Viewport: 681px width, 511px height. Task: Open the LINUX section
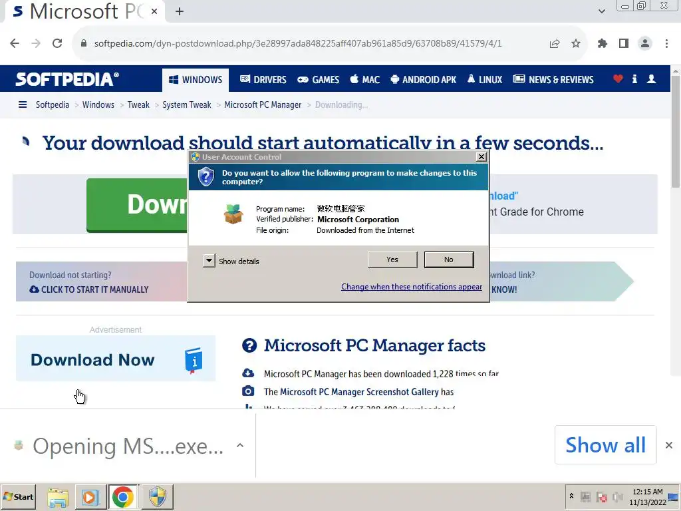click(485, 80)
